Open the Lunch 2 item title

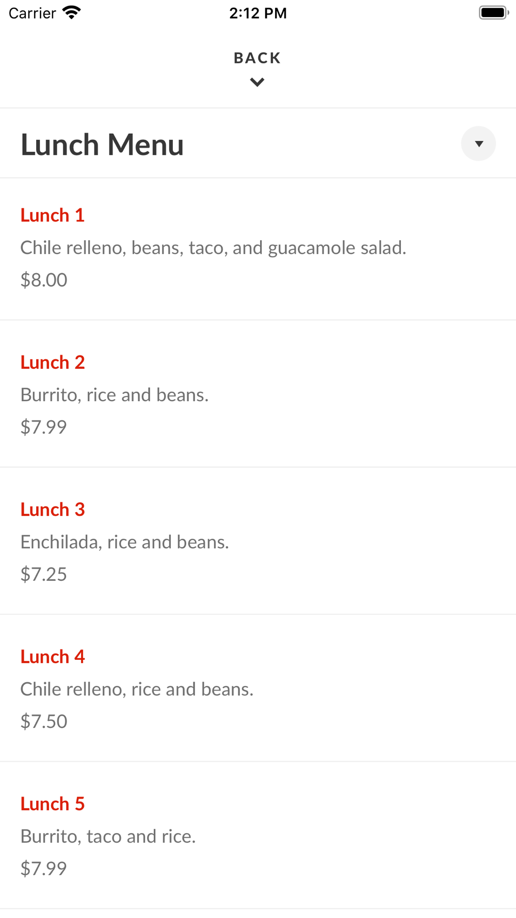click(53, 362)
